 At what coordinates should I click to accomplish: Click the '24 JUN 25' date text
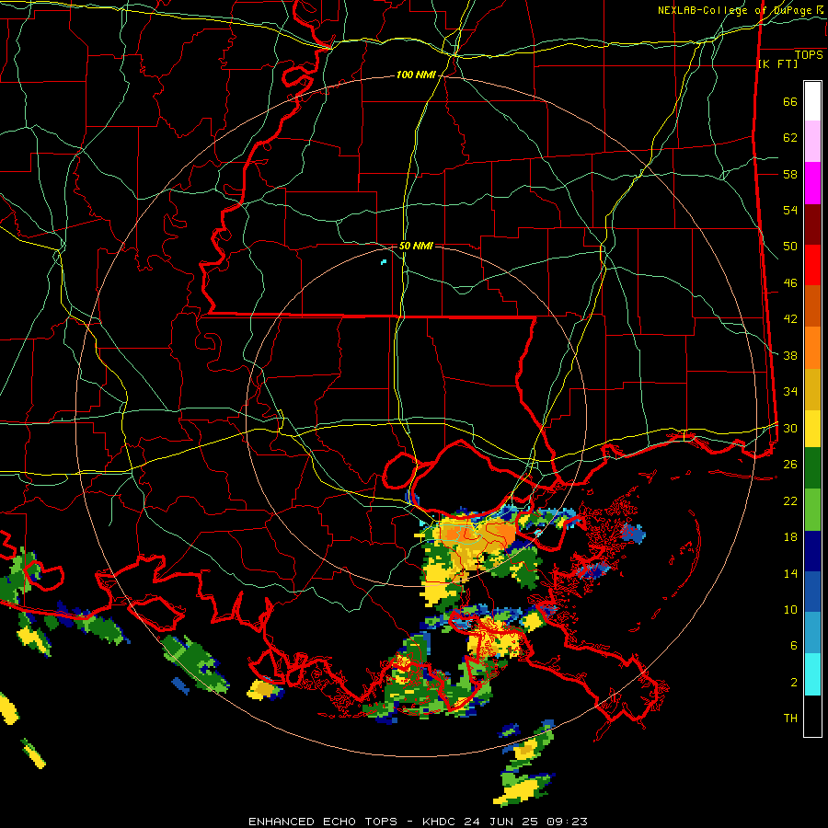[502, 822]
